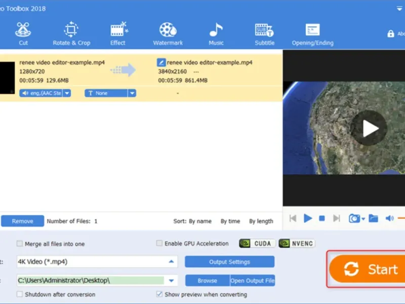Viewport: 405px width, 304px height.
Task: Mute audio with the speaker icon
Action: [389, 218]
